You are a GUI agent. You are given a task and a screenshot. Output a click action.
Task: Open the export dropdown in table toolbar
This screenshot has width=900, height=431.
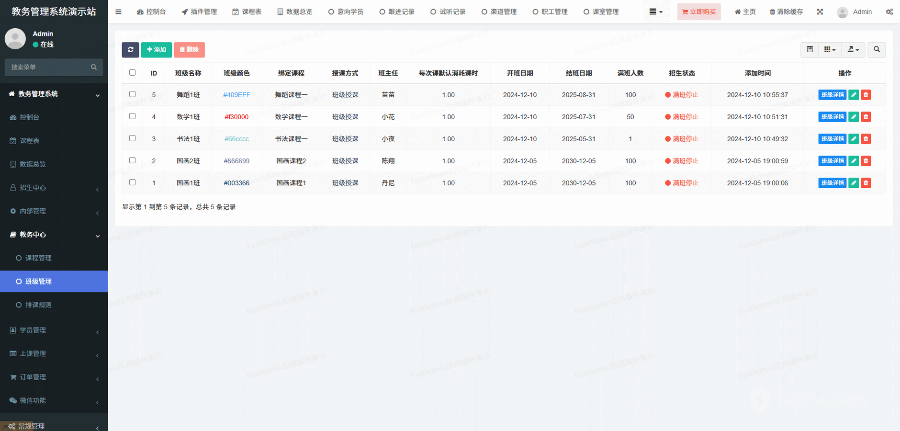pos(853,50)
